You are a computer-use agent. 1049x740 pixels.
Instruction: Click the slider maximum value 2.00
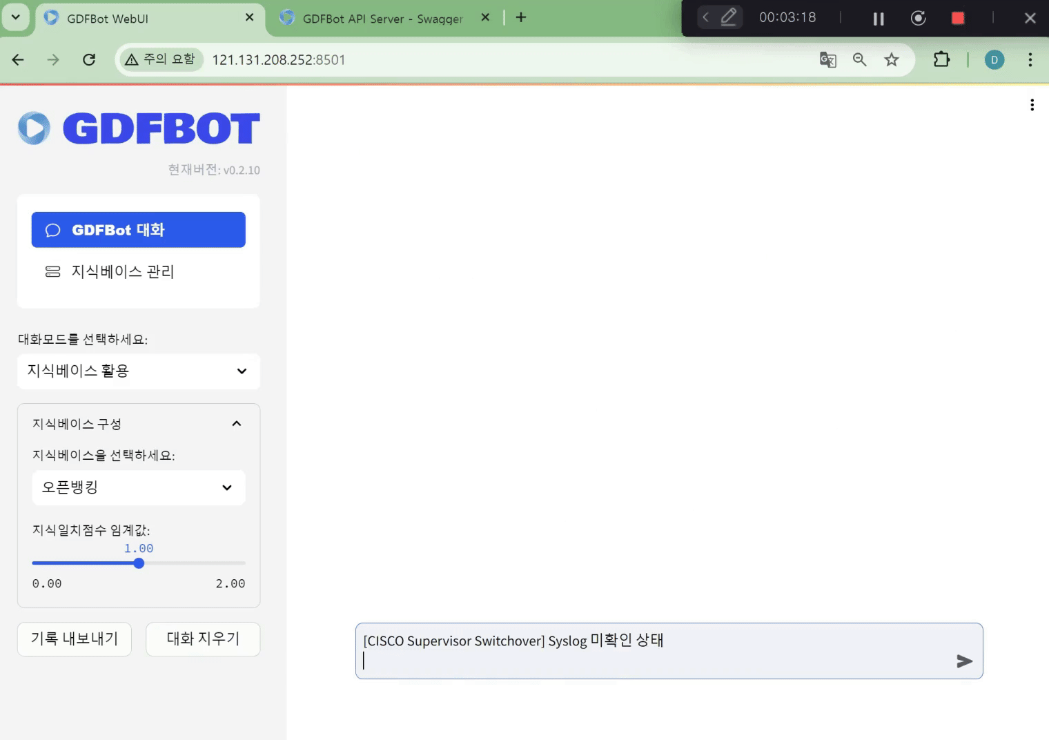[x=231, y=584]
